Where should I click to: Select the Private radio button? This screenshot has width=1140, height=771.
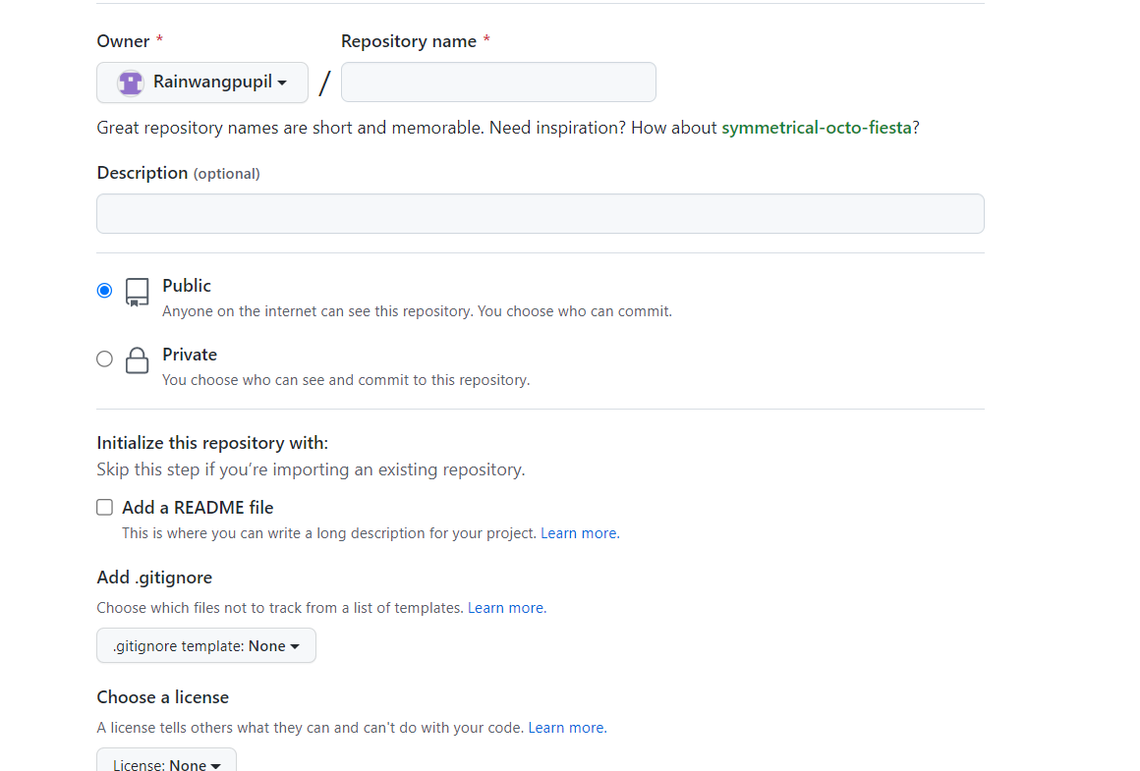[105, 358]
